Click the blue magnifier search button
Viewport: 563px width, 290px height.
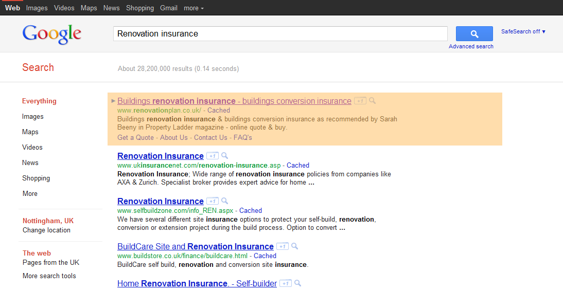[474, 34]
